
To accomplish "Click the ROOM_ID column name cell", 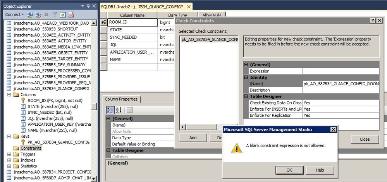I will pos(132,22).
